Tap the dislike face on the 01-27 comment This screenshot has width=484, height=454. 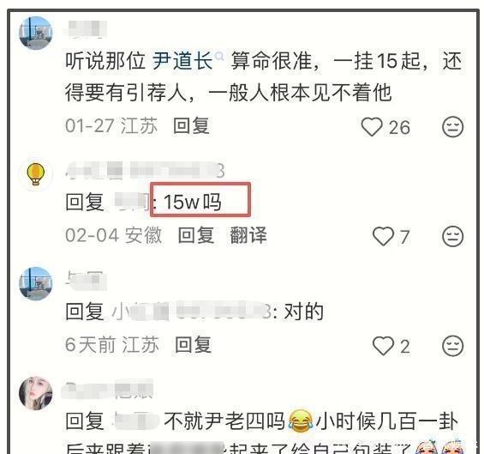coord(453,127)
